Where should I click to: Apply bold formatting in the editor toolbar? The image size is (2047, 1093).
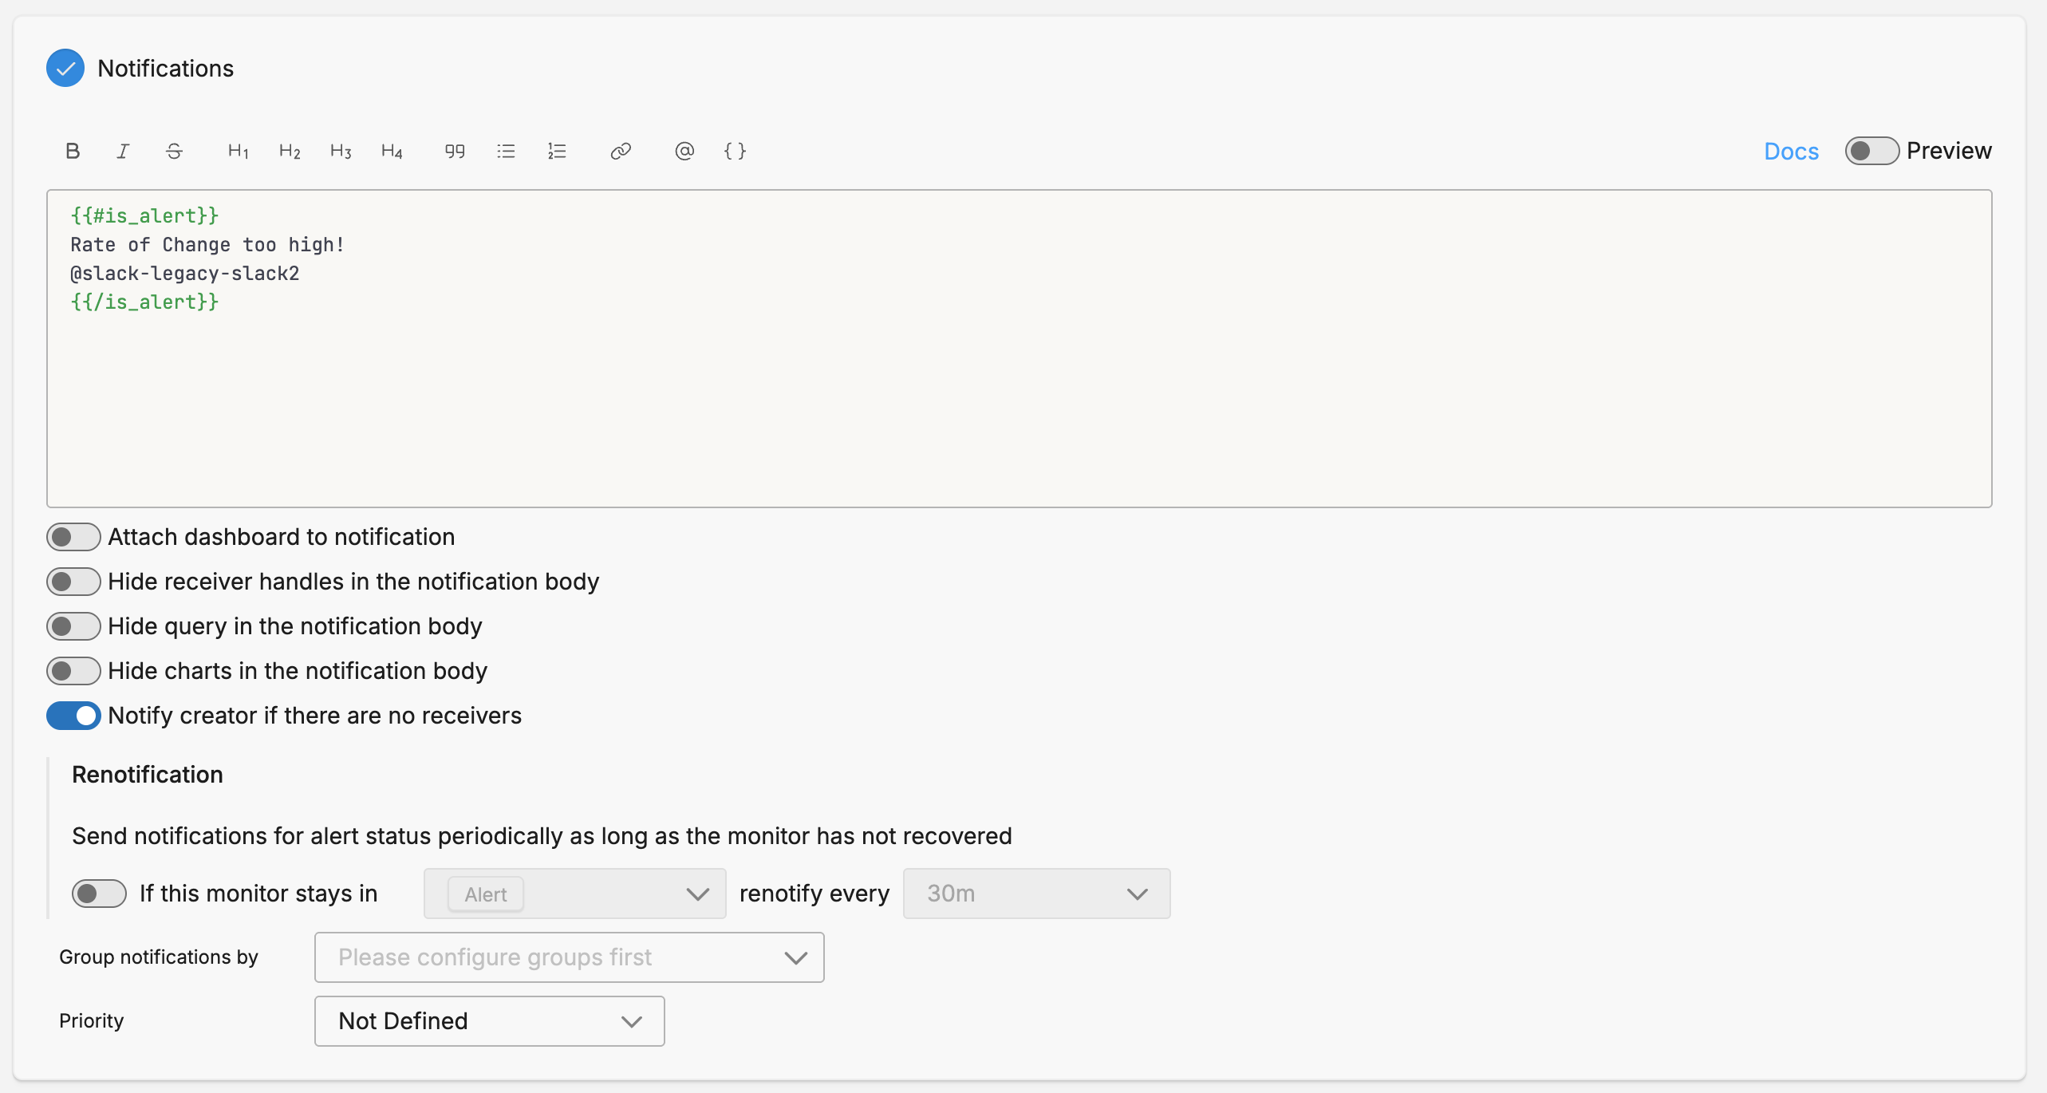click(x=73, y=151)
